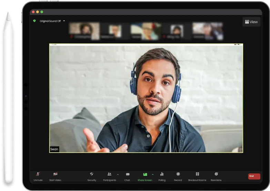Open Breakout Rooms
The height and width of the screenshot is (191, 270).
[197, 174]
